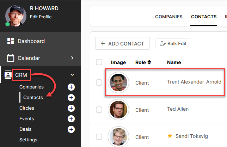The width and height of the screenshot is (227, 147).
Task: Expand the Calendar menu chevron
Action: tap(72, 58)
